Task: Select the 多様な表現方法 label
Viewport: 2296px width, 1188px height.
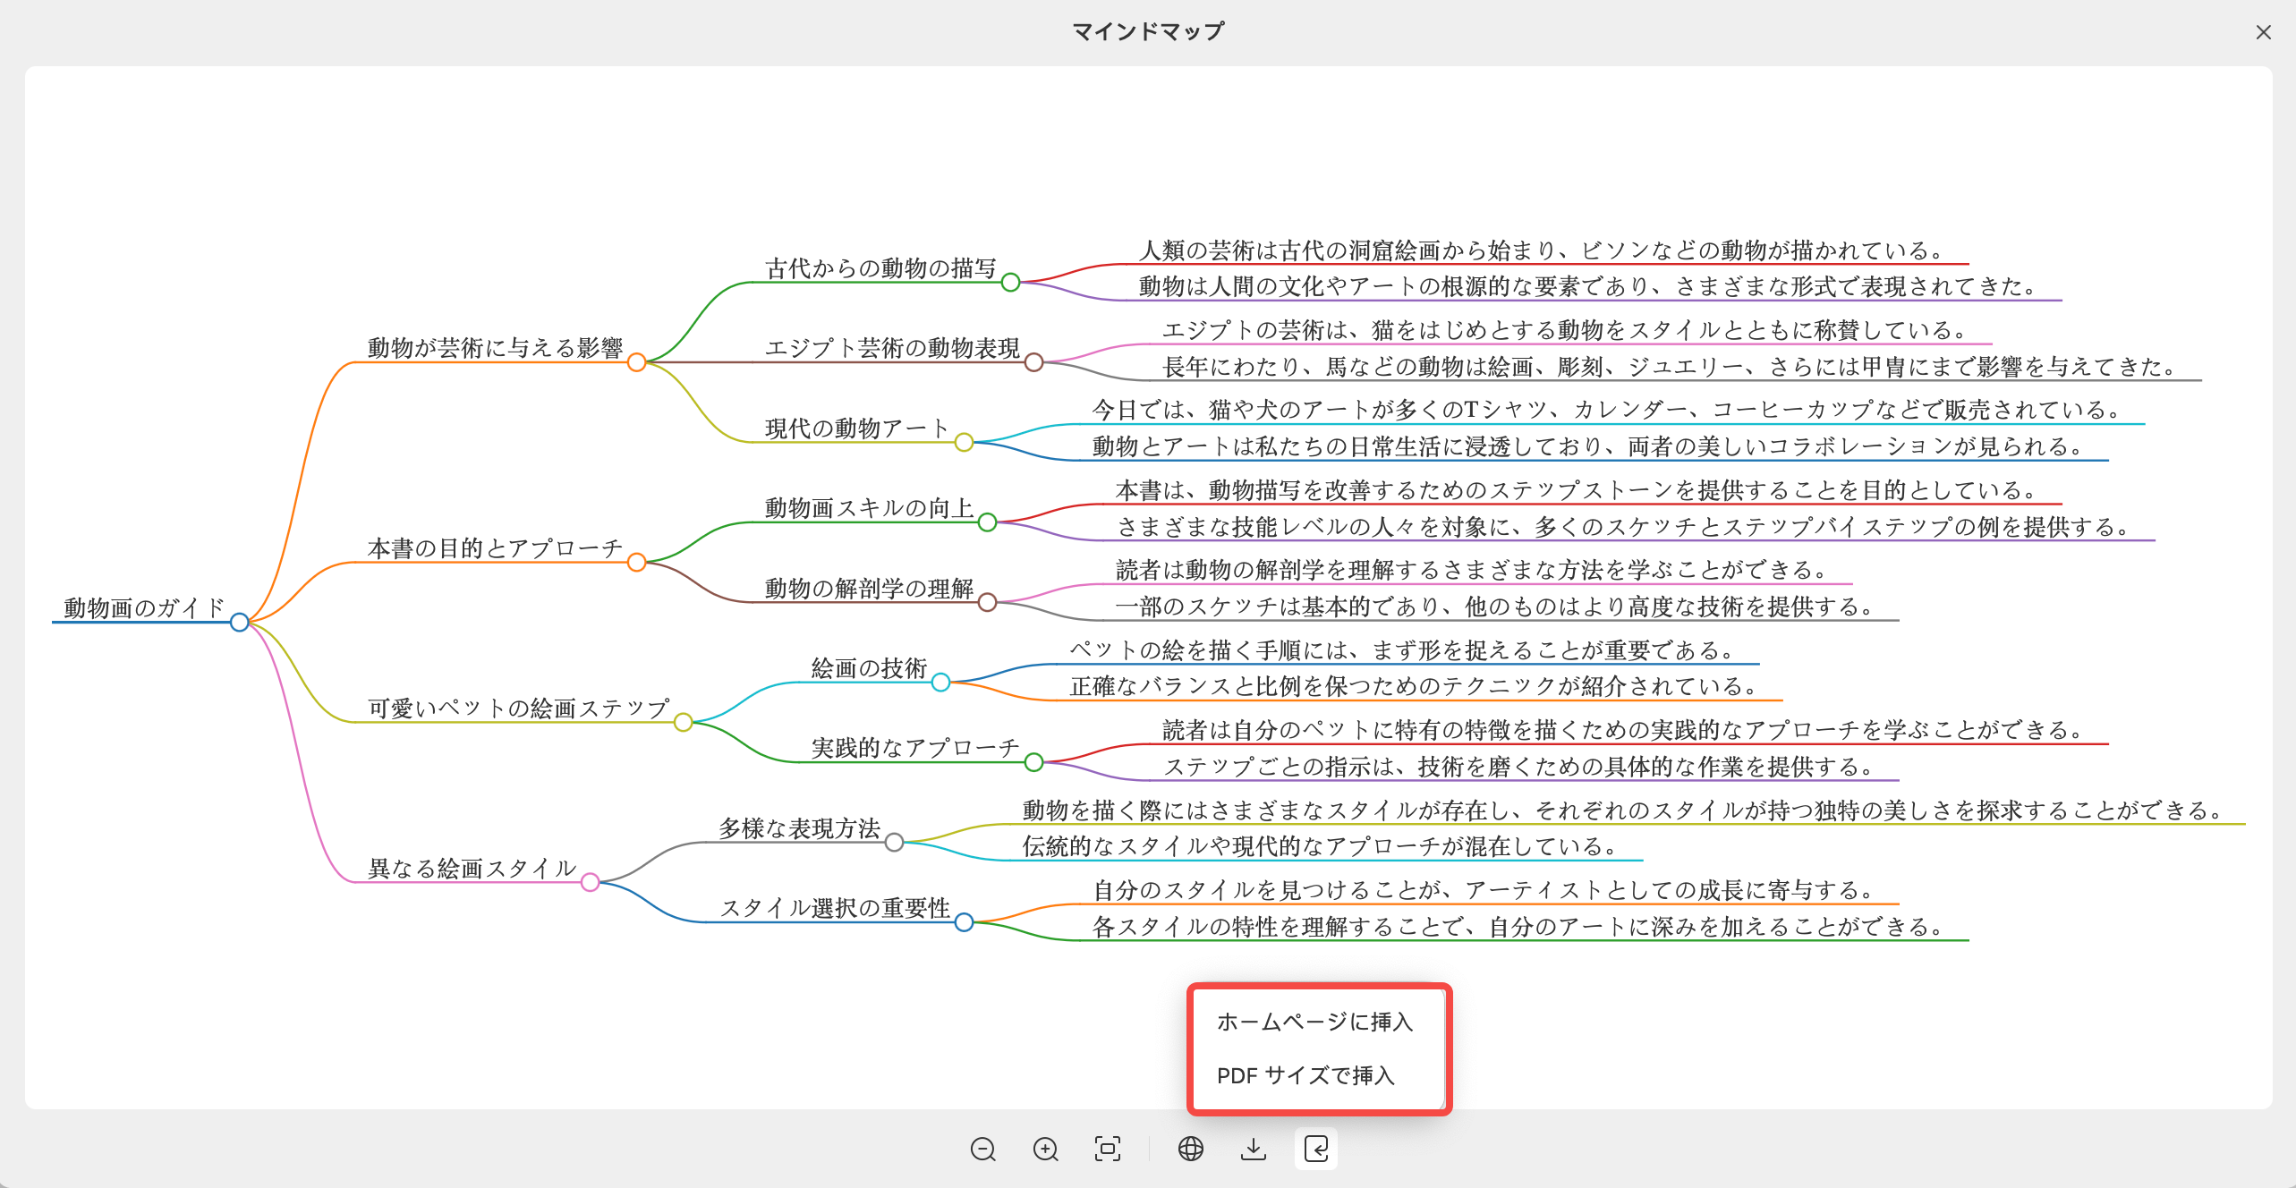Action: (799, 828)
